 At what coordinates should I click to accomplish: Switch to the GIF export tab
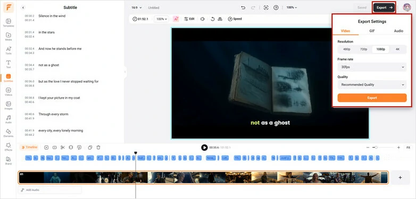point(372,31)
